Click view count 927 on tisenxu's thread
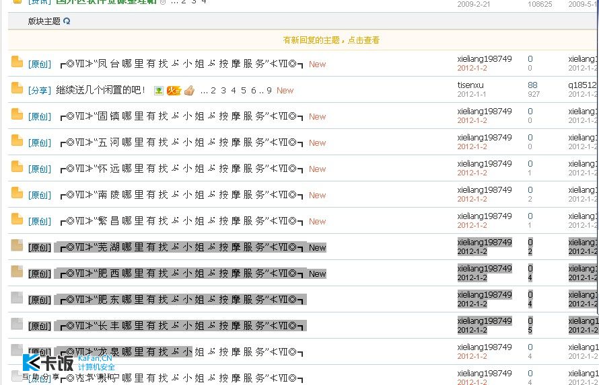Image resolution: width=599 pixels, height=385 pixels. click(534, 94)
